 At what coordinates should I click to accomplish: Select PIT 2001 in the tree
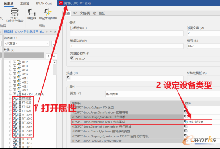tap(27, 115)
